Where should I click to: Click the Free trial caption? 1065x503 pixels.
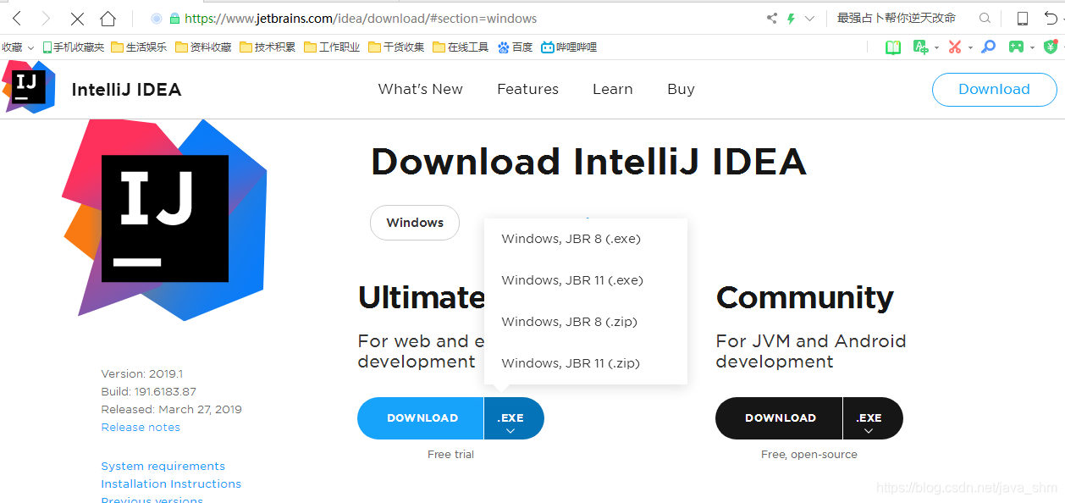click(450, 455)
